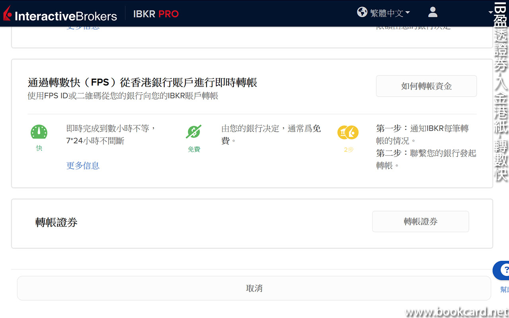This screenshot has height=318, width=509.
Task: Click the globe language icon
Action: (x=362, y=12)
